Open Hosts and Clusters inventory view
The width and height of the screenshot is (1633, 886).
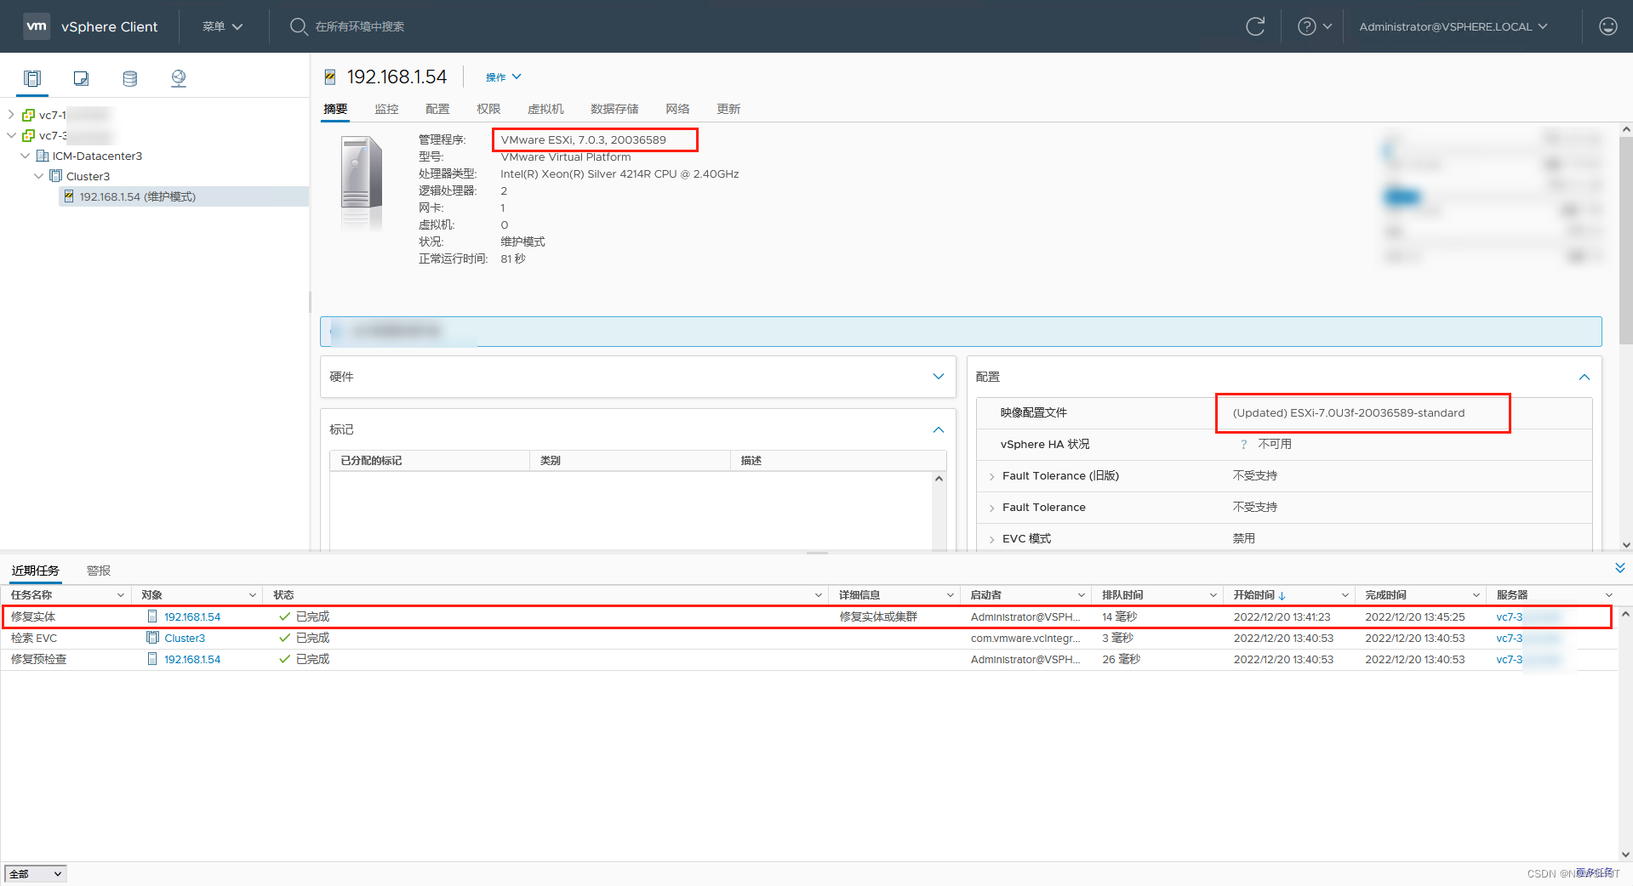tap(32, 78)
